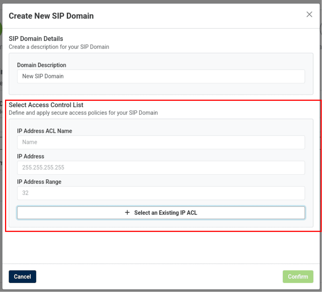Click the Select Access Control List heading
The height and width of the screenshot is (292, 322).
point(46,105)
